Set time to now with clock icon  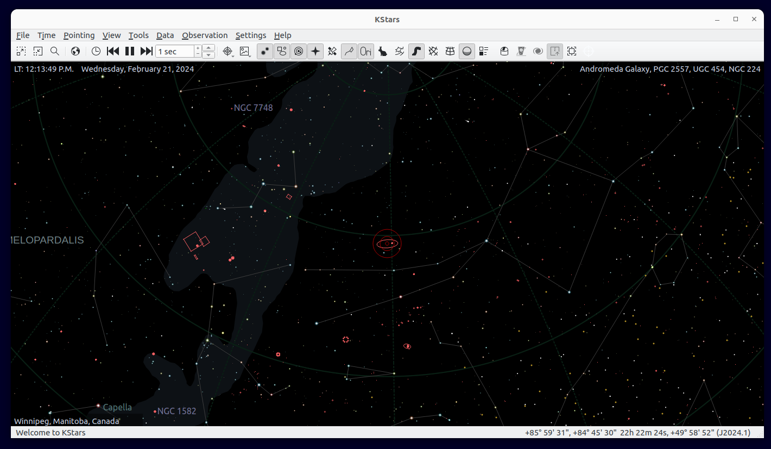point(96,51)
